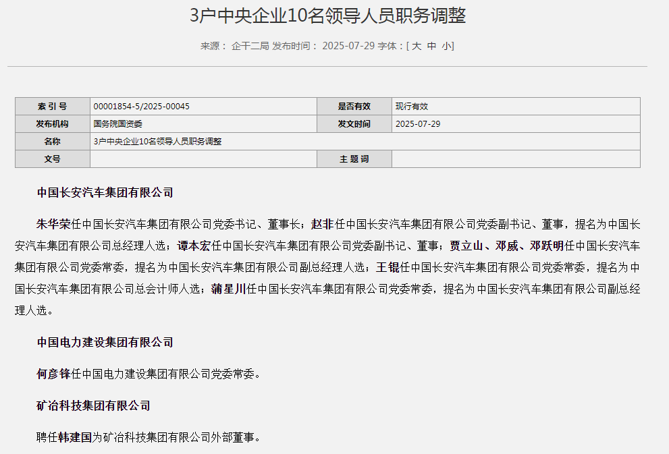
Task: Click the 发文时间 date value in the table
Action: (x=418, y=124)
